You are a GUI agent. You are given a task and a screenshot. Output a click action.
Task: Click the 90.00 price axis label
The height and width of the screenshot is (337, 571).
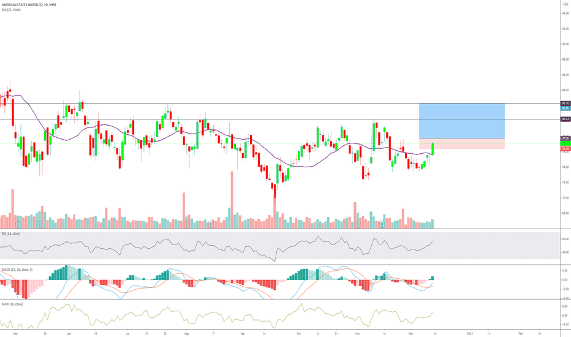click(x=565, y=44)
